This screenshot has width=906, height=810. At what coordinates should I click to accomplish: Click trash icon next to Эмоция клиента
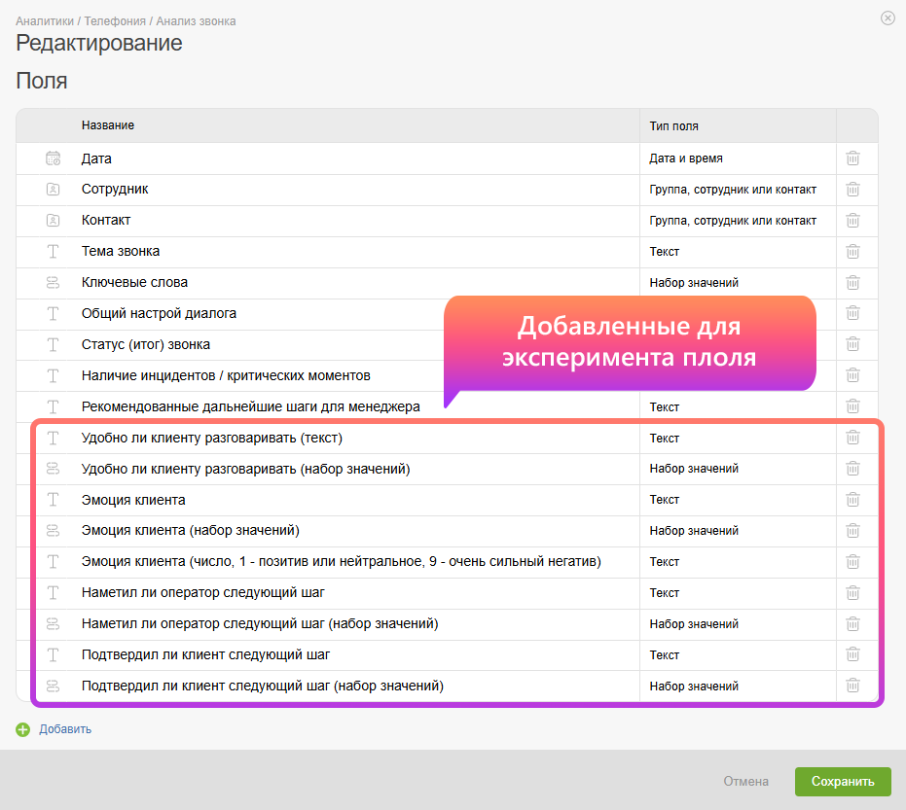point(852,500)
